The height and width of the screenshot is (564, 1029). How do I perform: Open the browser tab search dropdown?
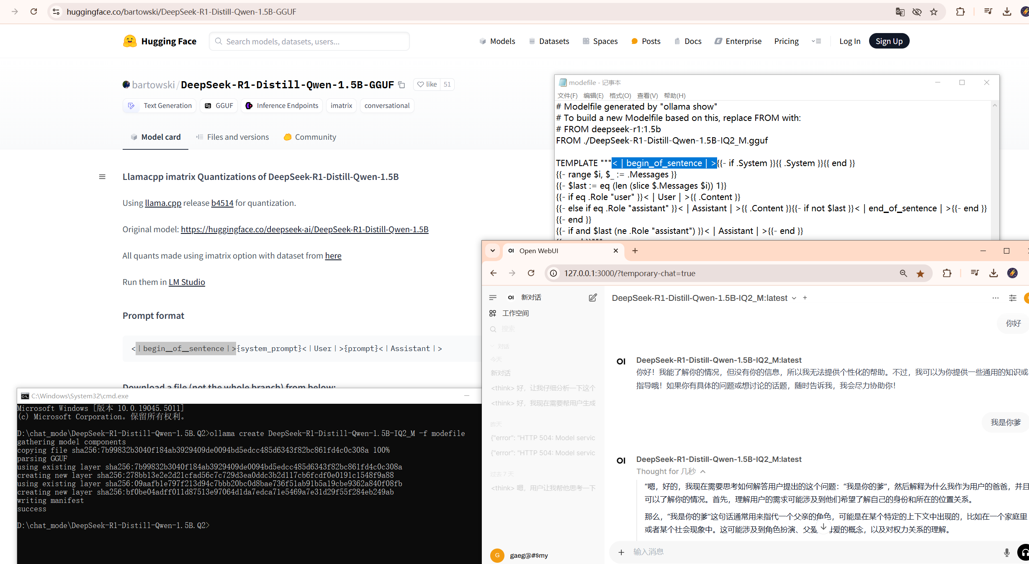pyautogui.click(x=493, y=251)
